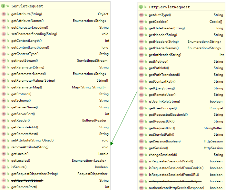
Task: Click method icon beside getRequestURL()
Action: point(142,128)
